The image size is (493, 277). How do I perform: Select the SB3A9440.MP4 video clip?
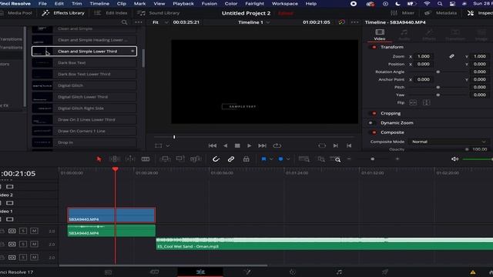coord(111,215)
